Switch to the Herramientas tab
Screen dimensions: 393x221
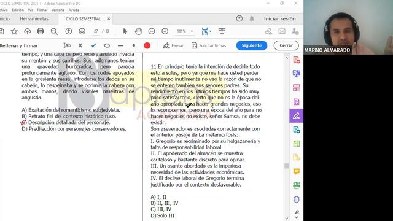point(34,19)
